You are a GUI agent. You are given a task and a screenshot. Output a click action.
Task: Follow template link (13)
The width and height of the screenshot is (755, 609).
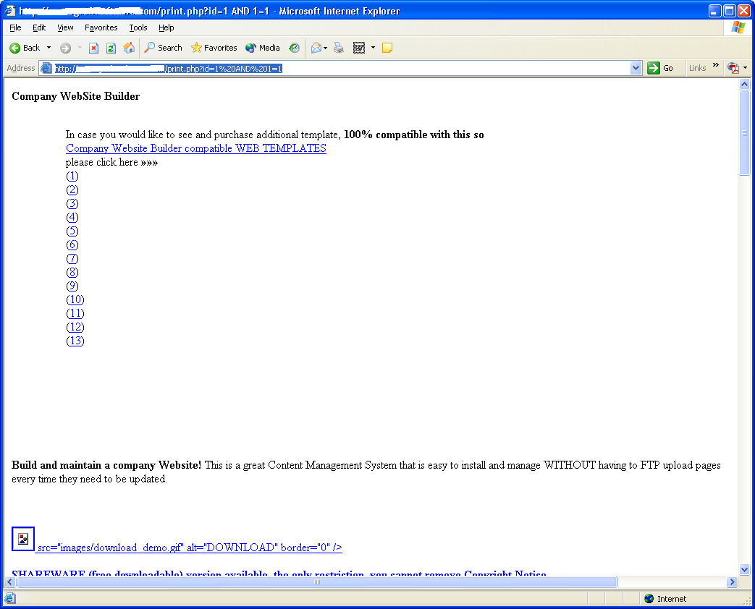[x=75, y=341]
